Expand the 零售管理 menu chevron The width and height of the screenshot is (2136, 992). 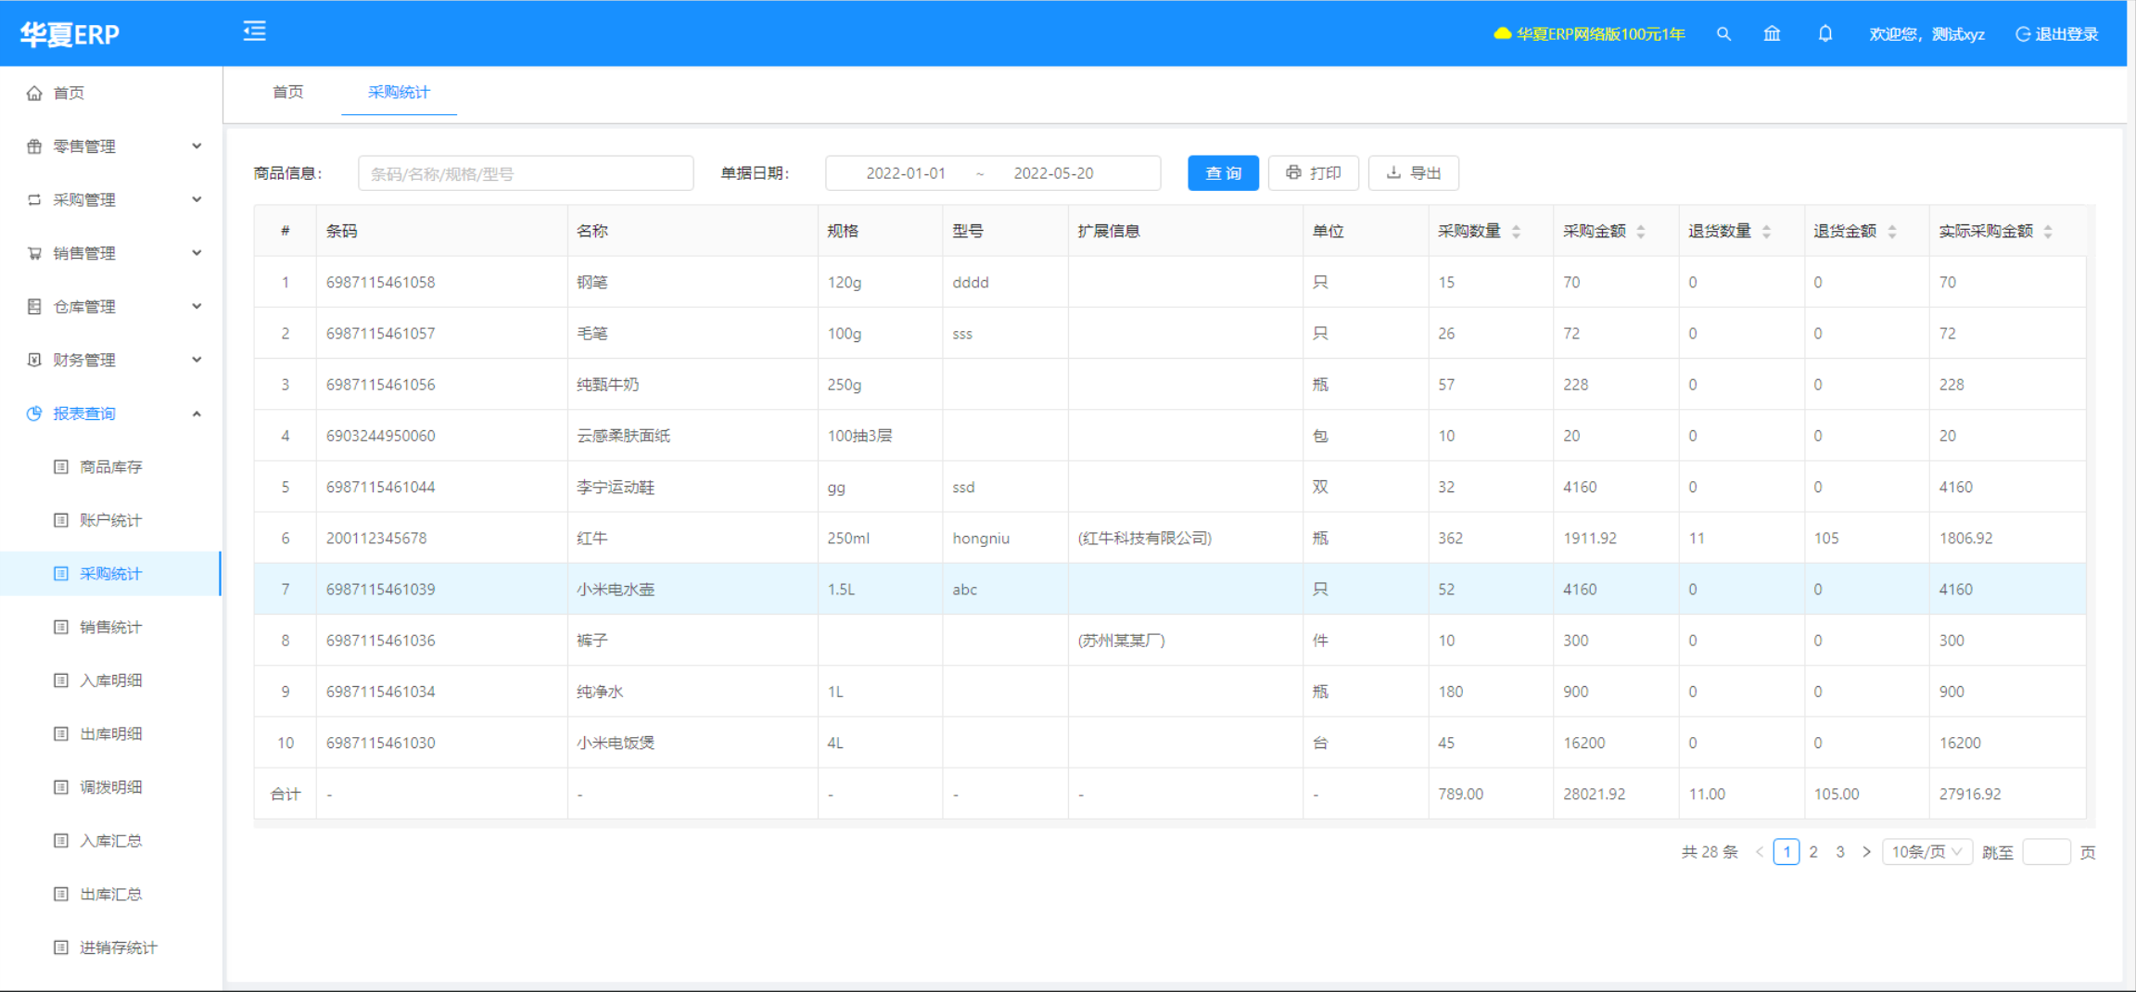click(197, 146)
